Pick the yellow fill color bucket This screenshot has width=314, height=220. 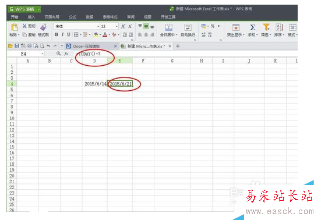(96, 34)
